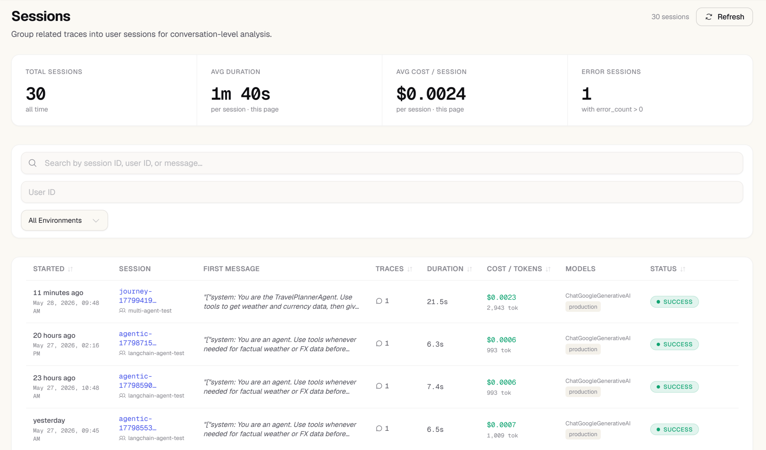Open the All Environments dropdown
The width and height of the screenshot is (766, 450).
pyautogui.click(x=64, y=220)
